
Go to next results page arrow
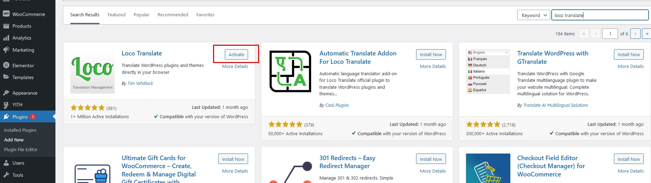[635, 34]
